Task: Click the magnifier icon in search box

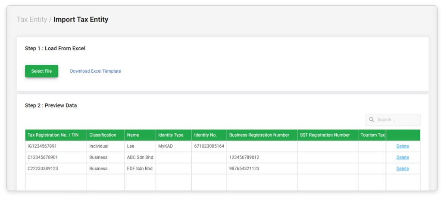Action: [372, 120]
